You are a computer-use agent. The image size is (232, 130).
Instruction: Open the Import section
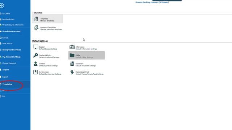click(x=5, y=70)
